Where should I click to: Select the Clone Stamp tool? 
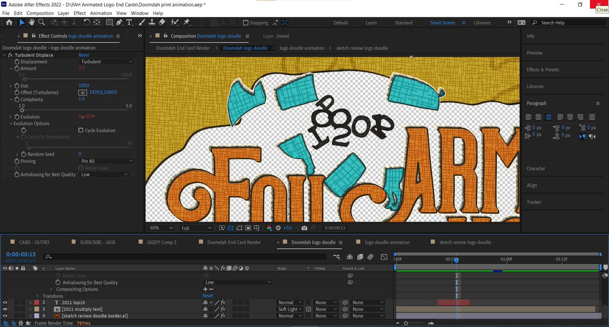[x=152, y=22]
